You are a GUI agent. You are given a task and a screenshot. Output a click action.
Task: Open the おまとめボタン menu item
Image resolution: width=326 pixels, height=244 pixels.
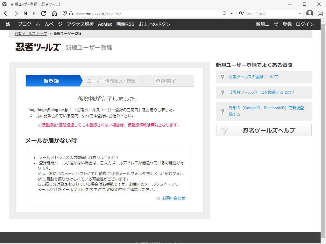154,24
